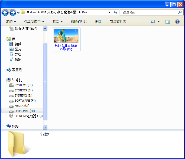Open view options dropdown arrow
This screenshot has height=159, width=185.
(x=158, y=22)
